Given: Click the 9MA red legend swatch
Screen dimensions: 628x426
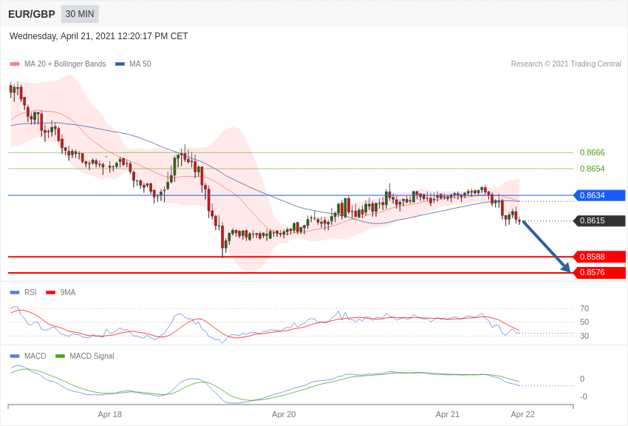Looking at the screenshot, I should [x=51, y=293].
